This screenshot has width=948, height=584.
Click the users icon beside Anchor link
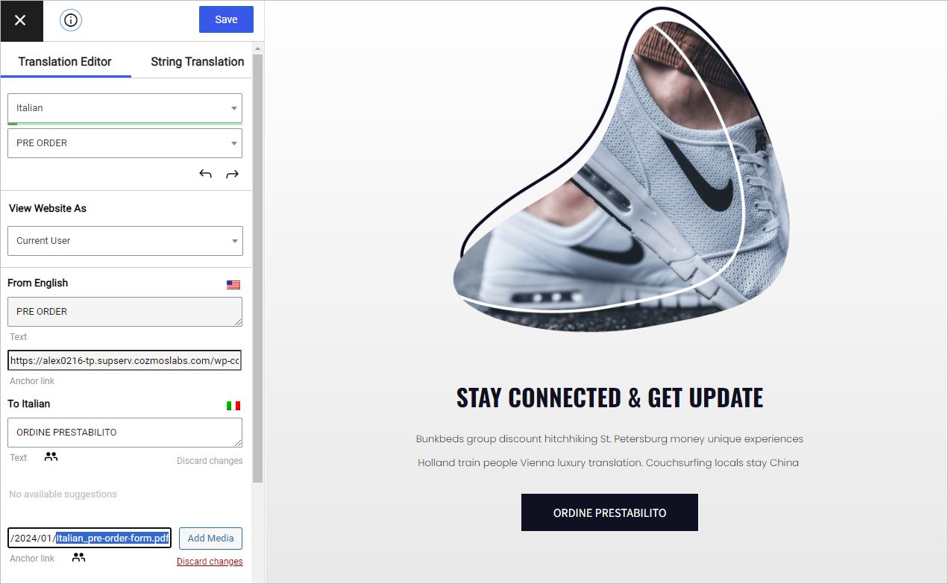tap(78, 557)
